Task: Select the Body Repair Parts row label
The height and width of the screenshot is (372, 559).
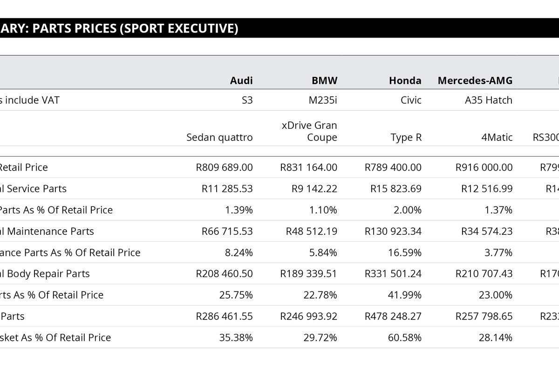Action: (45, 274)
